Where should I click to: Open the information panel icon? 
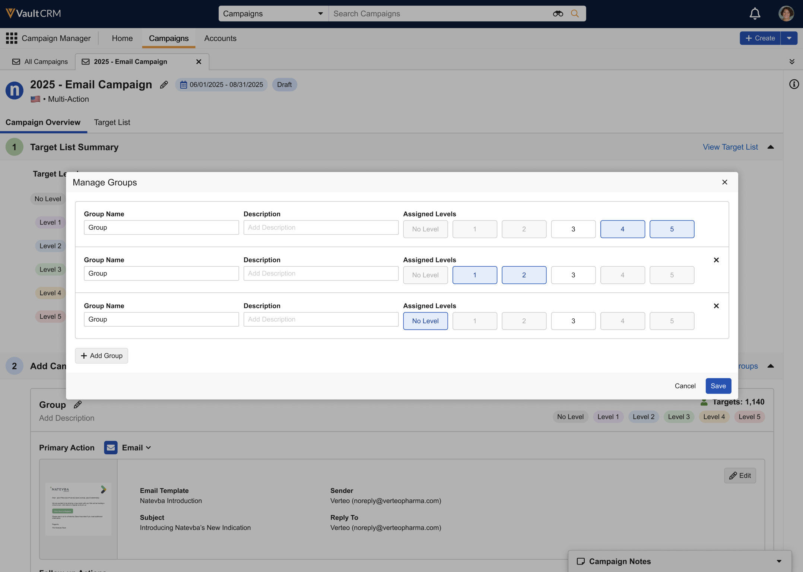(x=794, y=85)
